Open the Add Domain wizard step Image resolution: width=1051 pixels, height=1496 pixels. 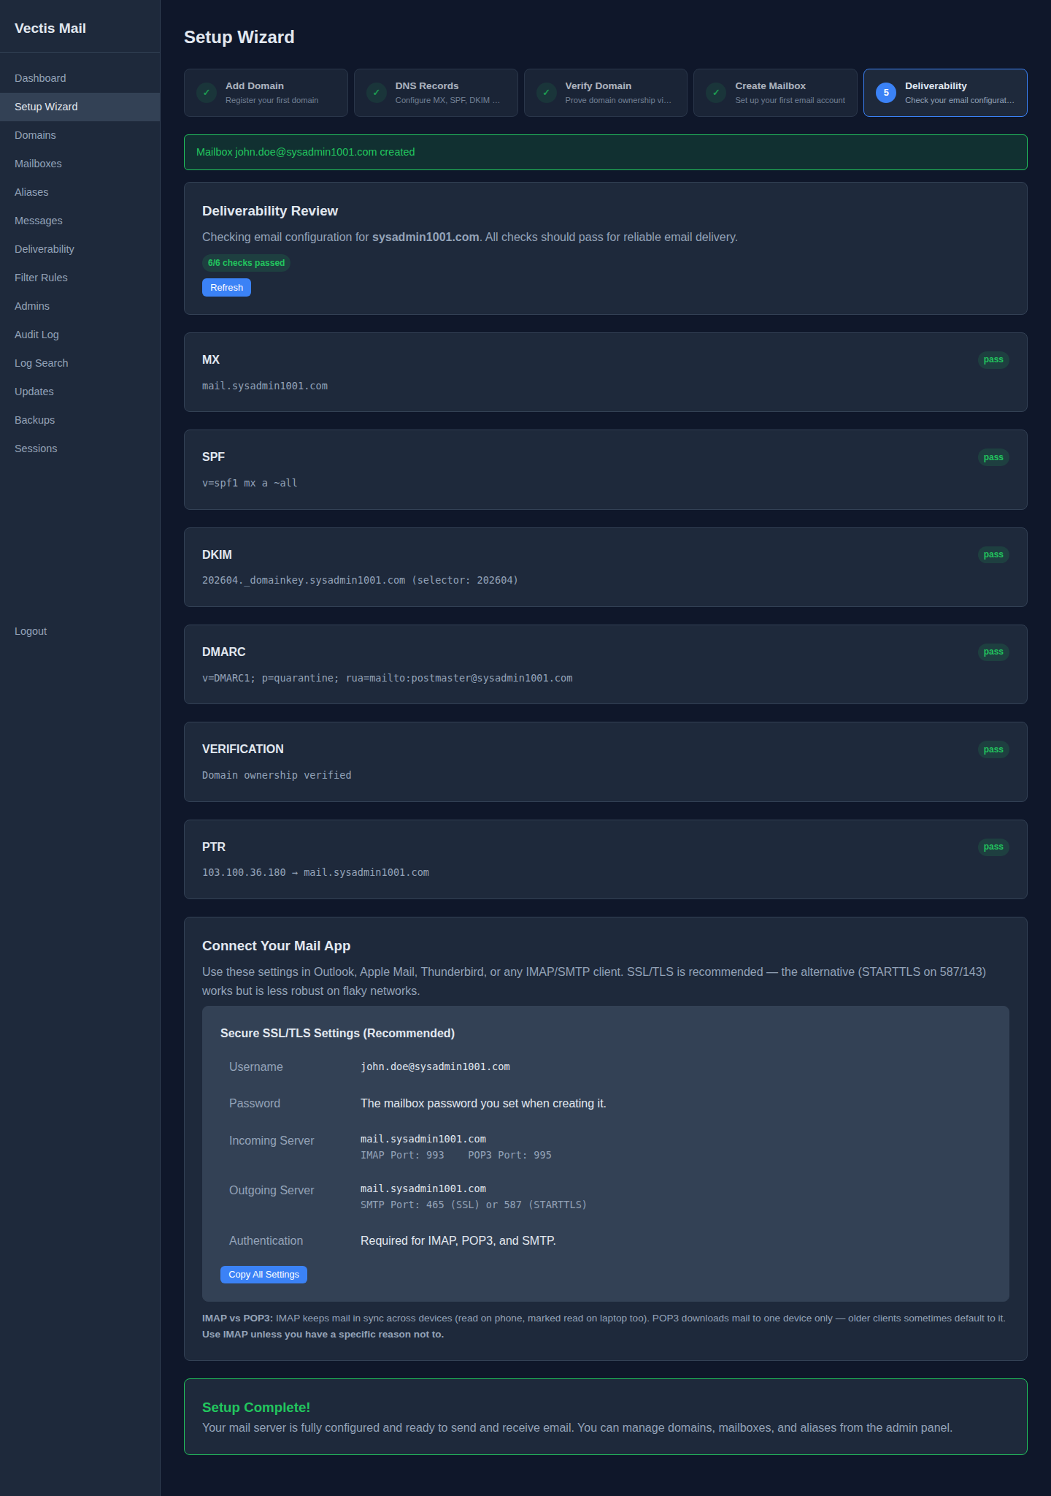click(x=266, y=93)
